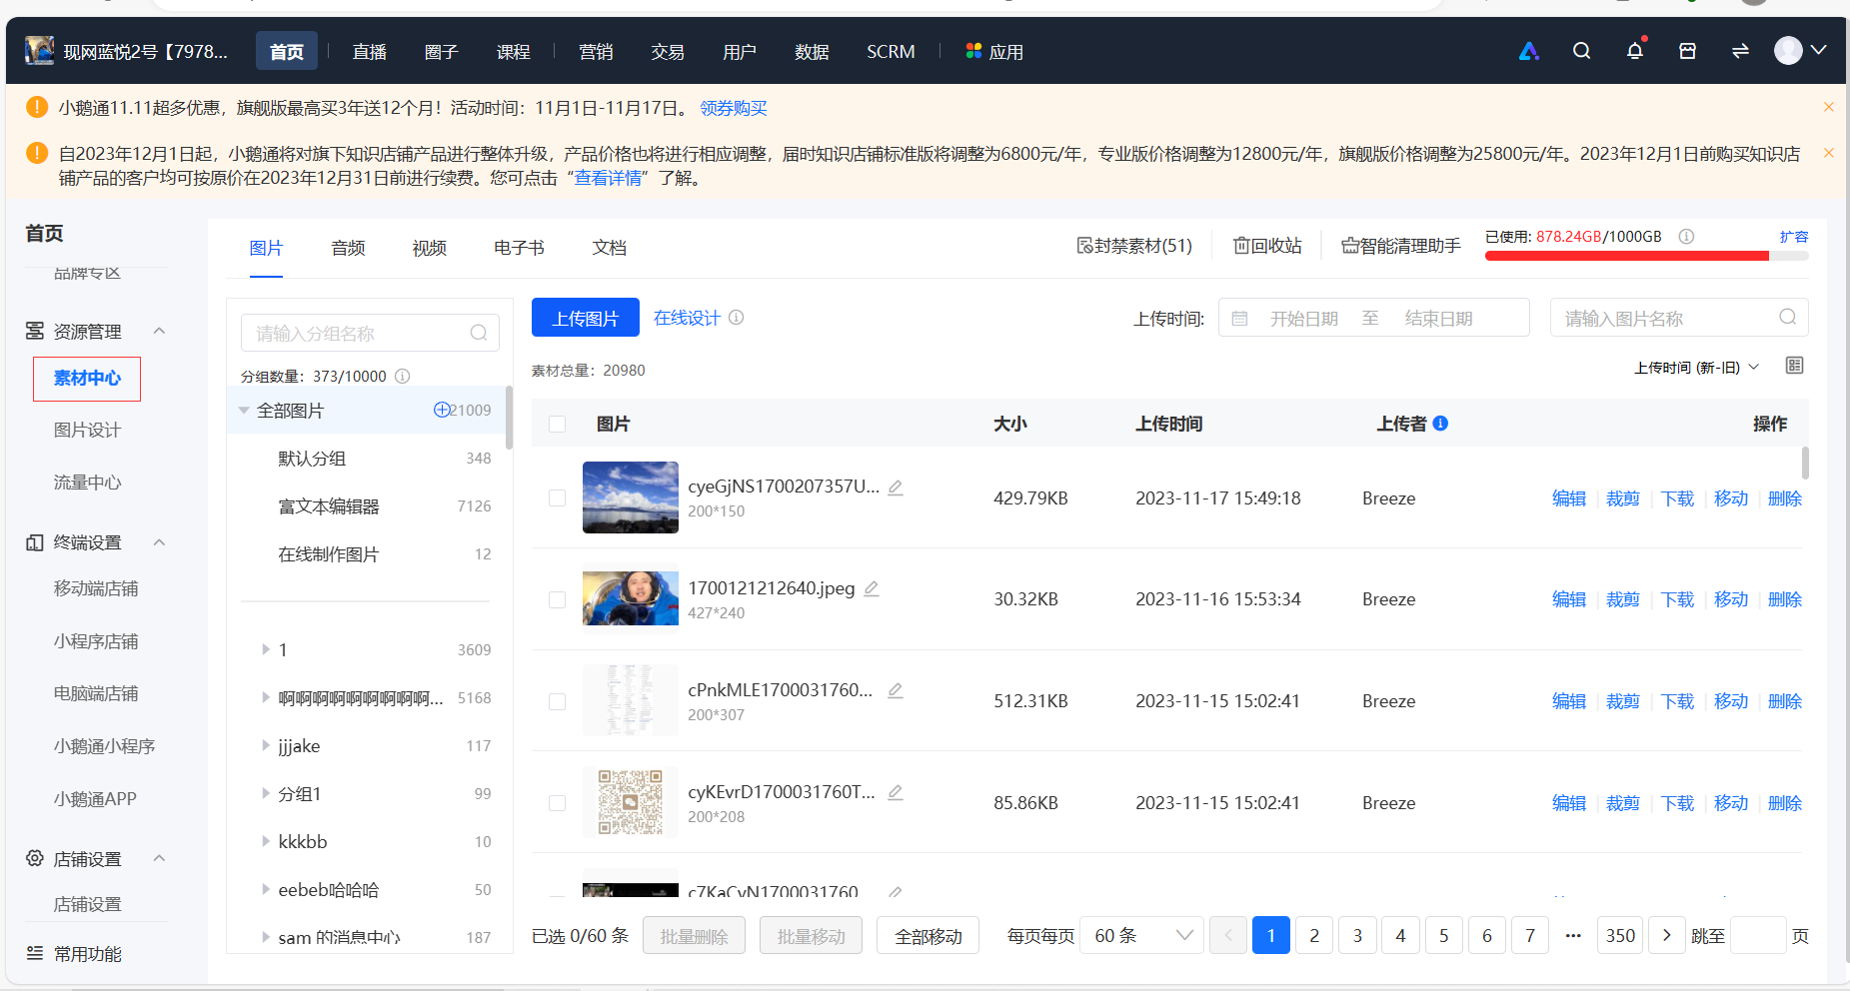This screenshot has width=1850, height=991.
Task: Toggle the list view layout icon
Action: pyautogui.click(x=1795, y=366)
